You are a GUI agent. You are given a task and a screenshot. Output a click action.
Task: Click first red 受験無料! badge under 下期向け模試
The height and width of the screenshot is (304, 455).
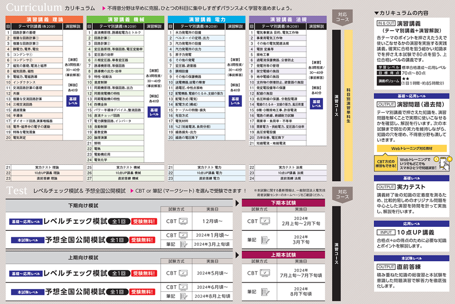tap(143, 221)
